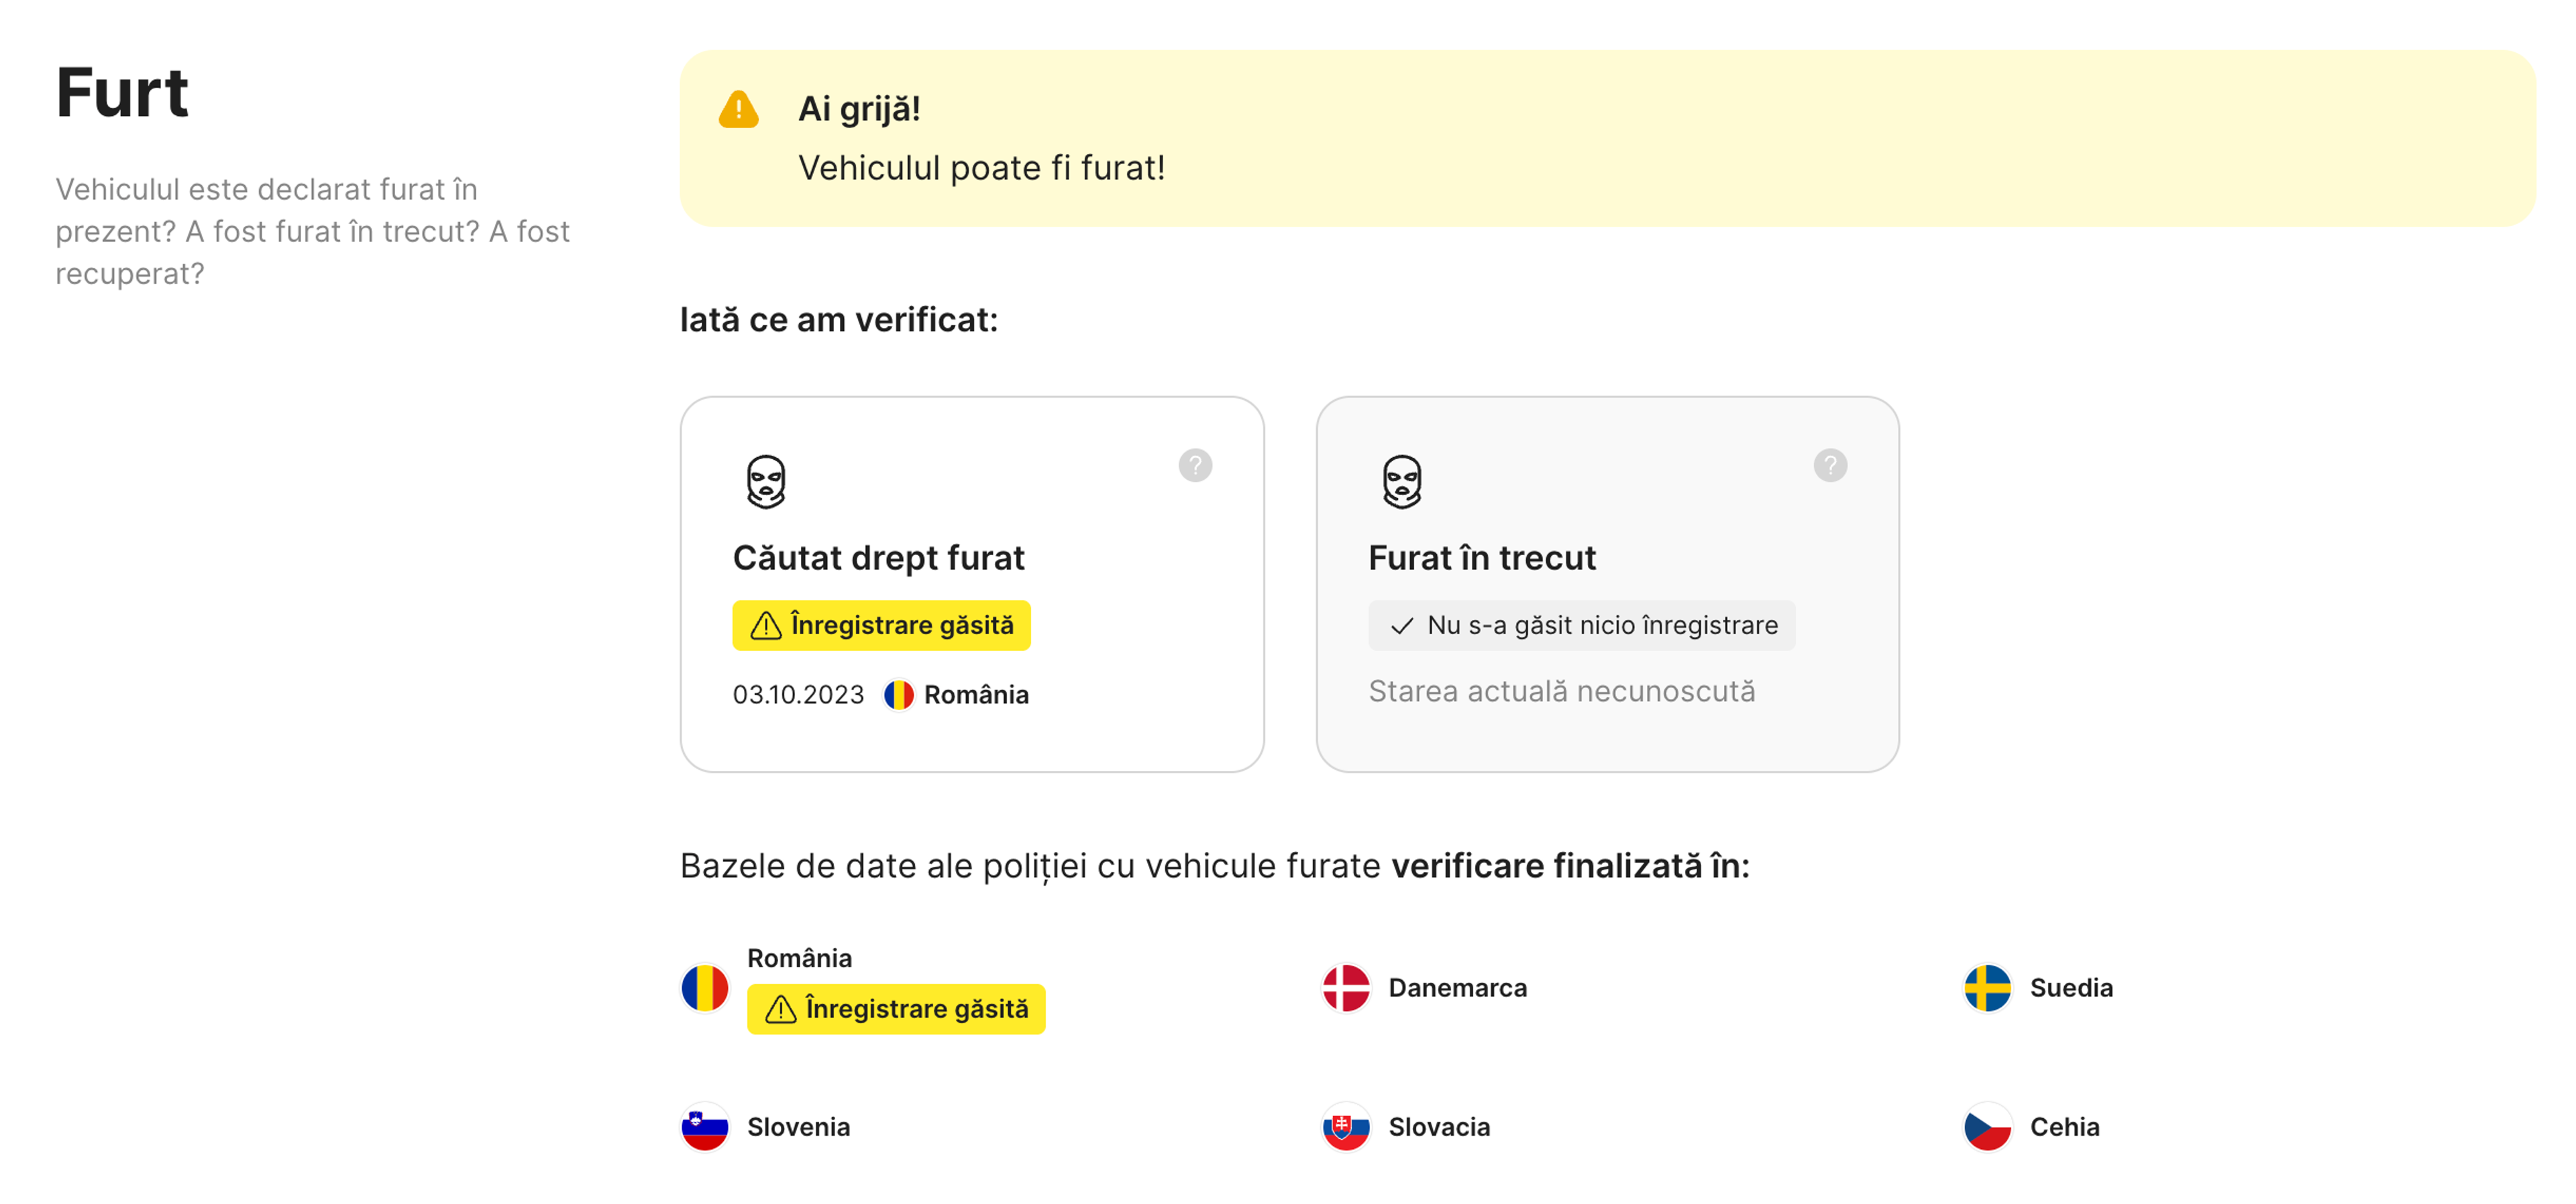The image size is (2576, 1204).
Task: Open the help question mark on the Căutat drept furat card
Action: point(1196,465)
